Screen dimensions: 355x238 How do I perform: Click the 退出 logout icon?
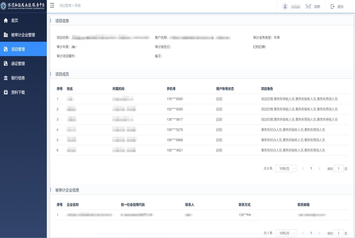click(332, 7)
